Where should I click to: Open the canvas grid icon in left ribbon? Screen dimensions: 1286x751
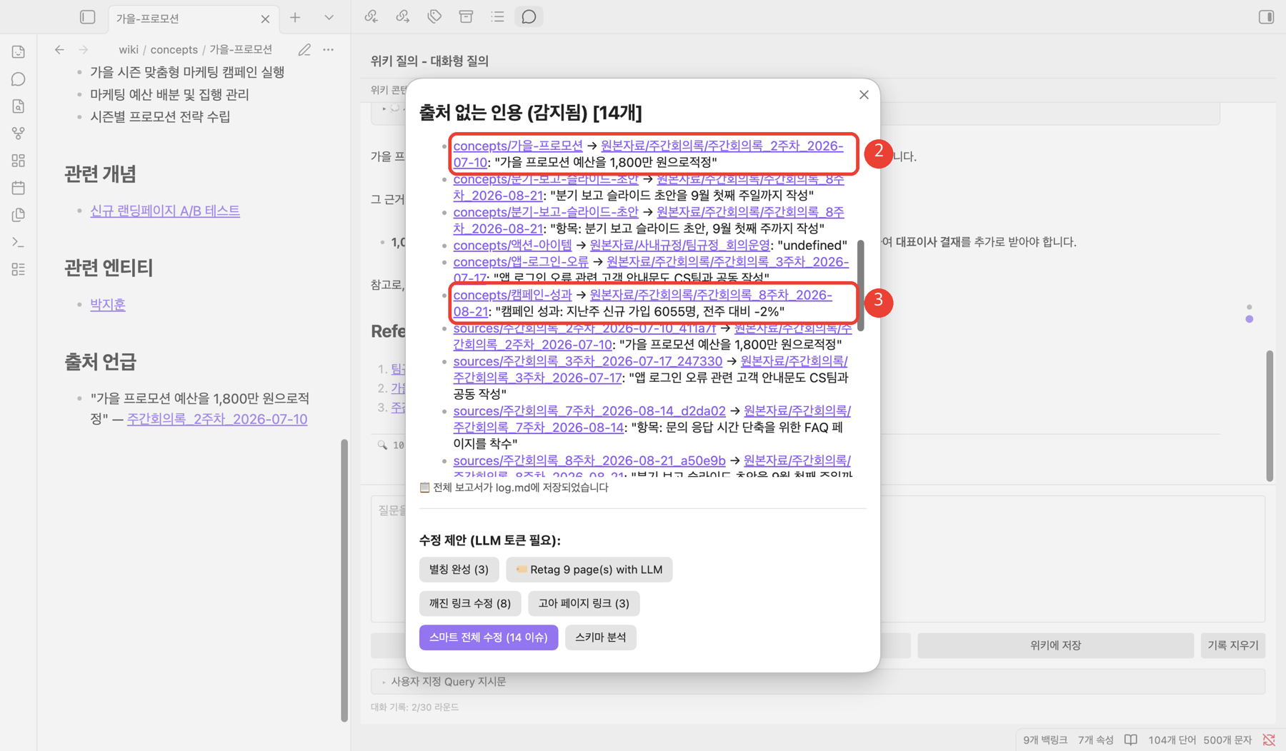click(x=19, y=161)
